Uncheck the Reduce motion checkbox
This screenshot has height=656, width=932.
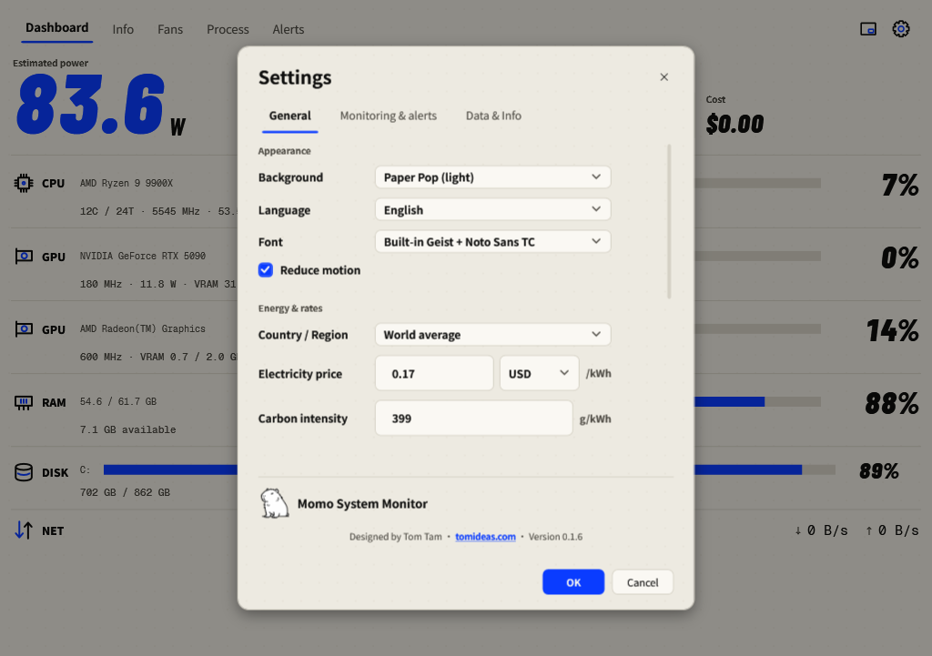coord(266,270)
